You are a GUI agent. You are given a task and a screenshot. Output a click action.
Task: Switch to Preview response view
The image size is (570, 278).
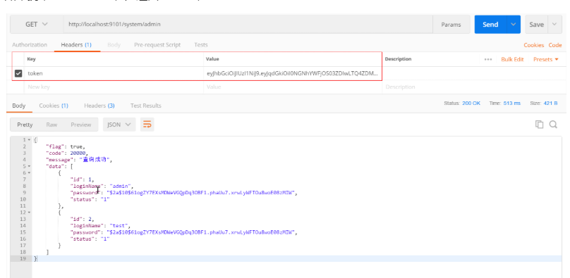coord(80,125)
